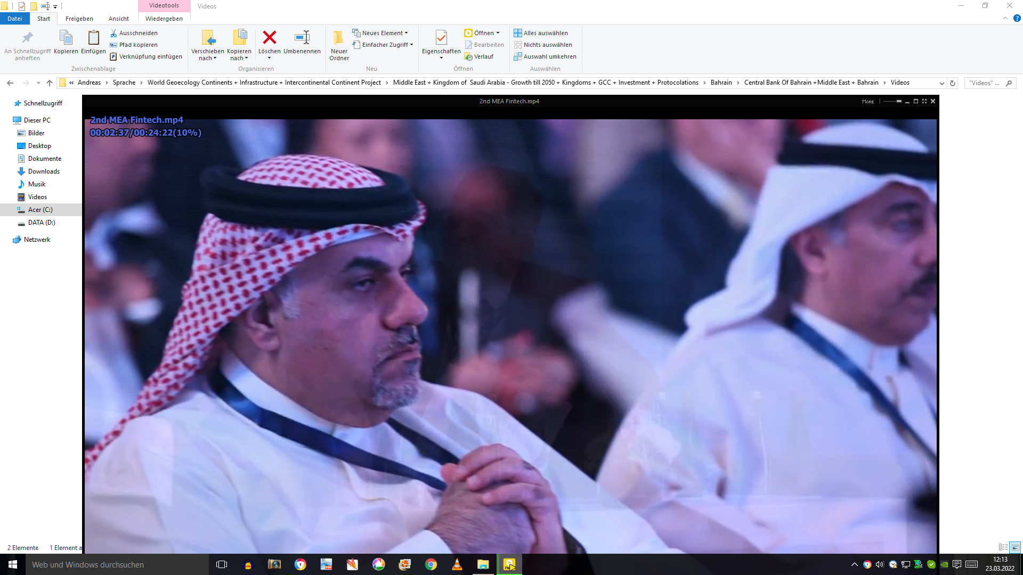Pin to An Schnellzugriff anheften
Image resolution: width=1023 pixels, height=575 pixels.
[28, 45]
